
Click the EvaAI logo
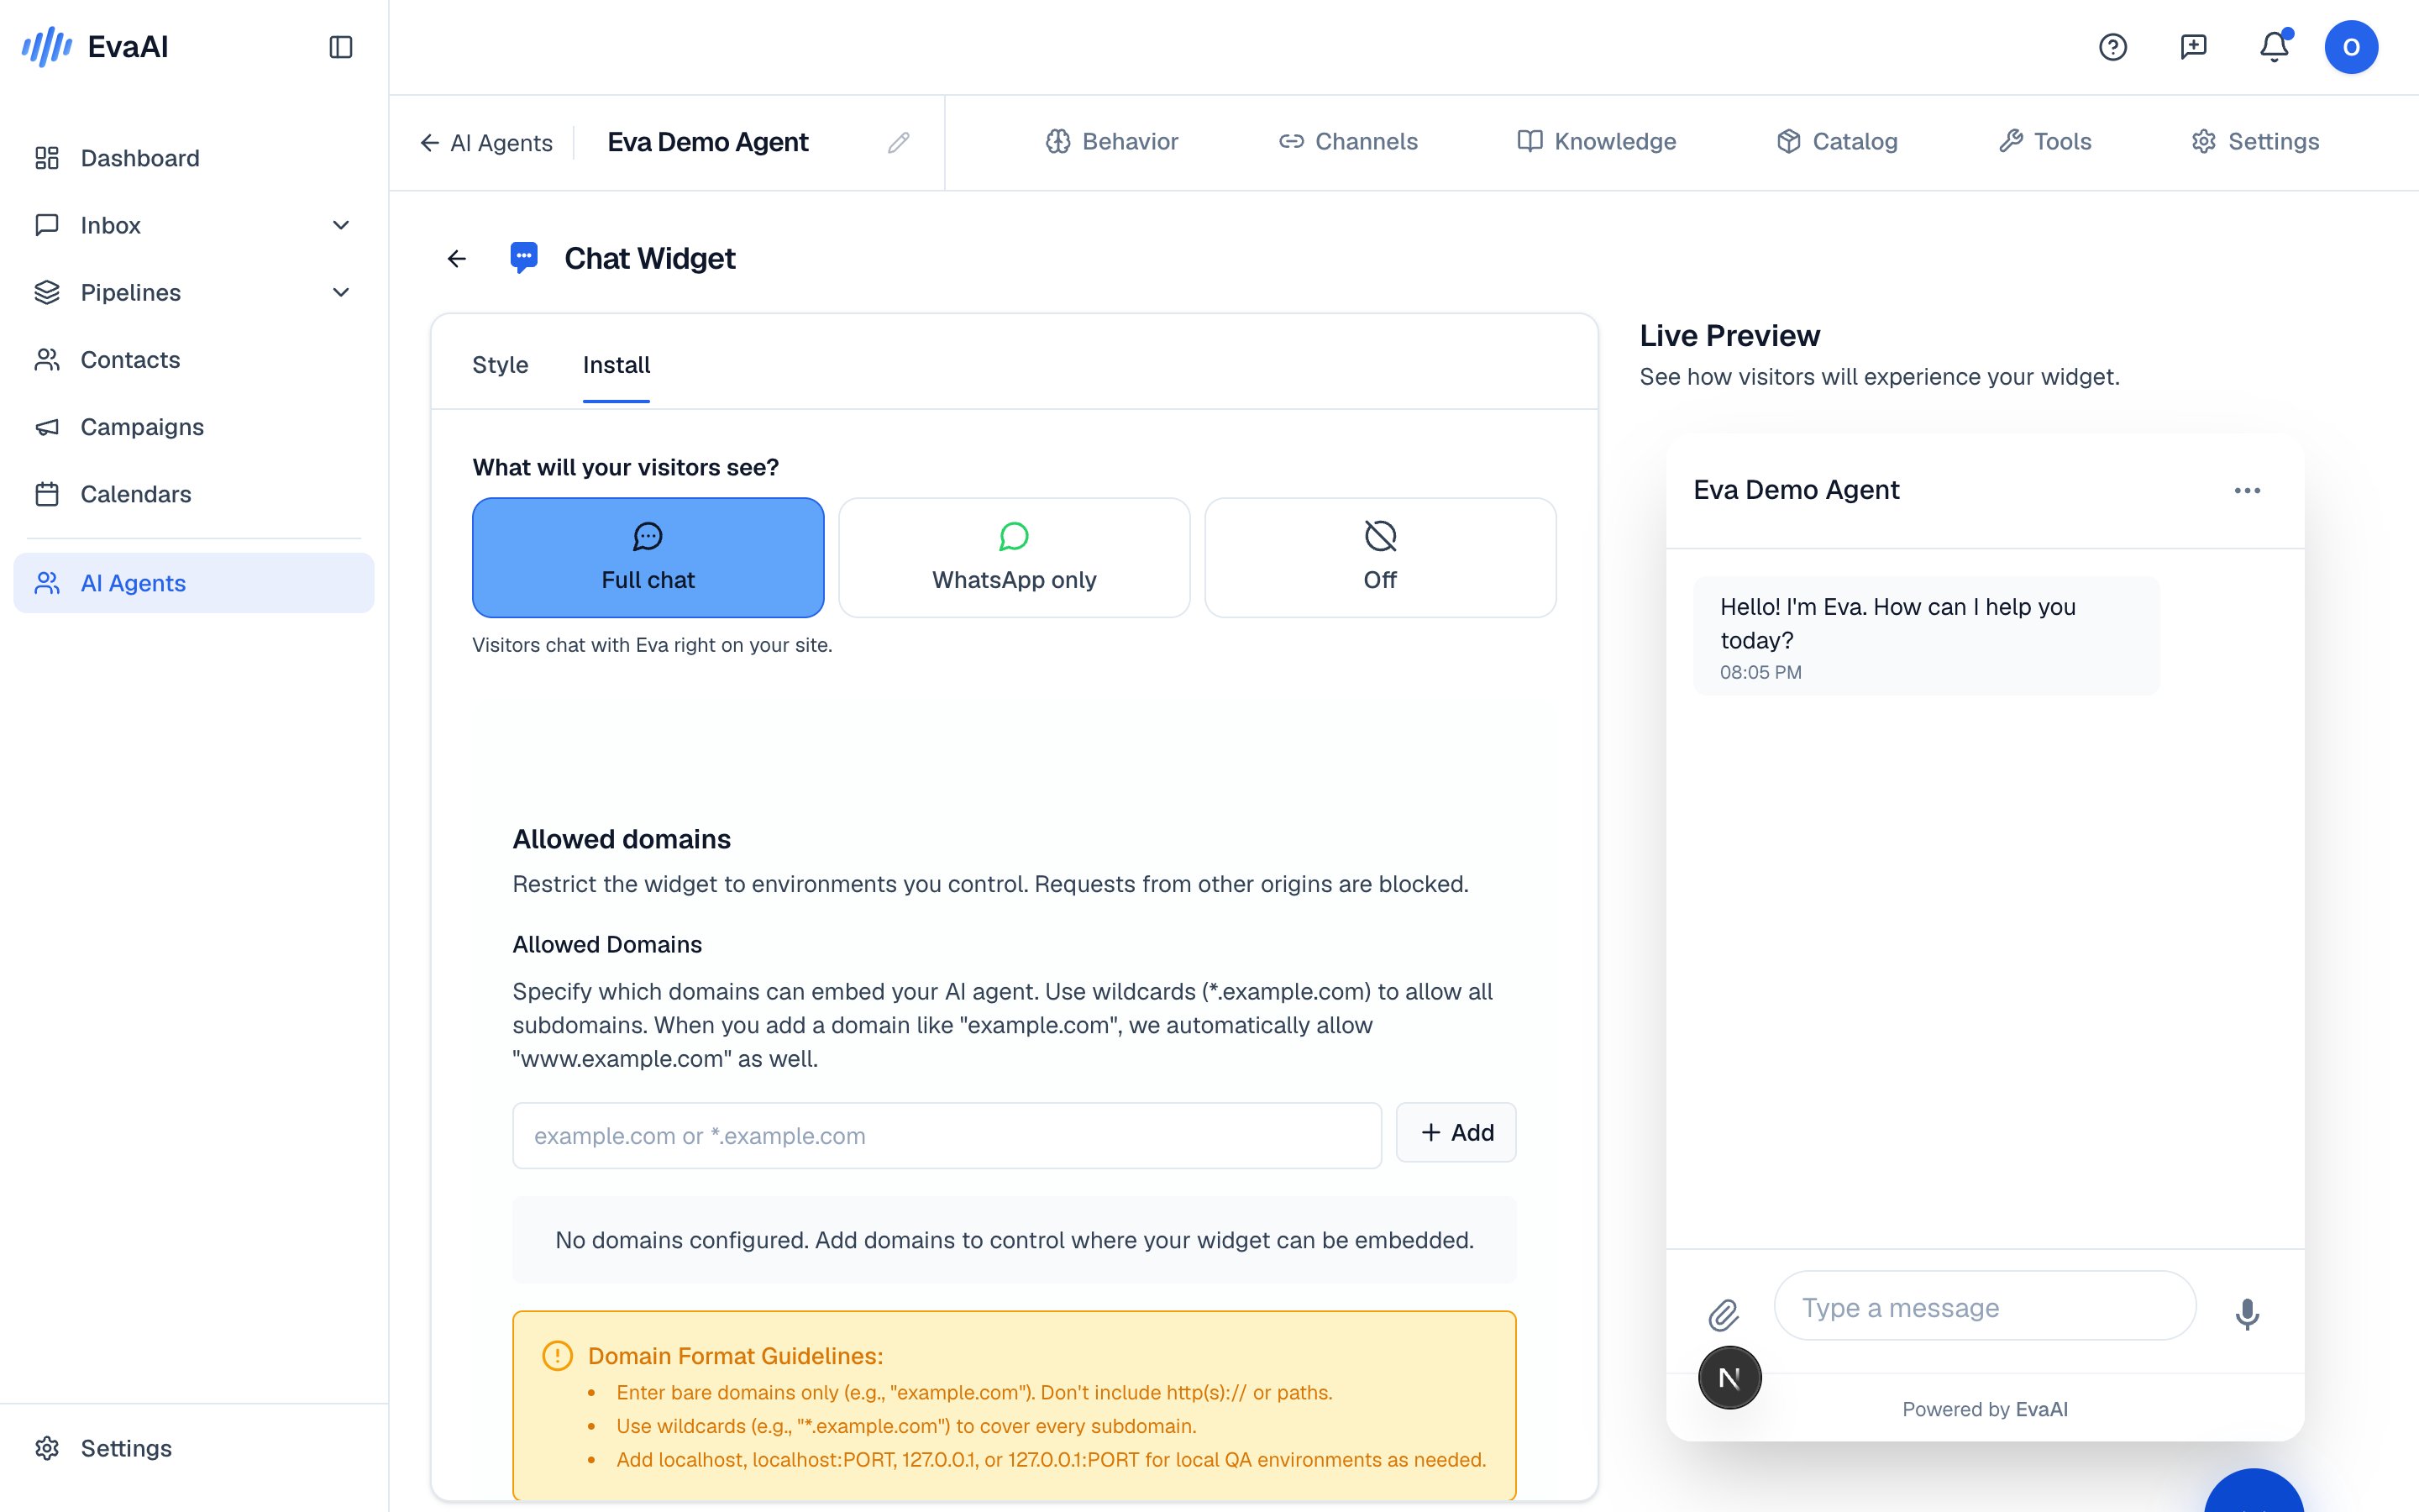(x=95, y=47)
